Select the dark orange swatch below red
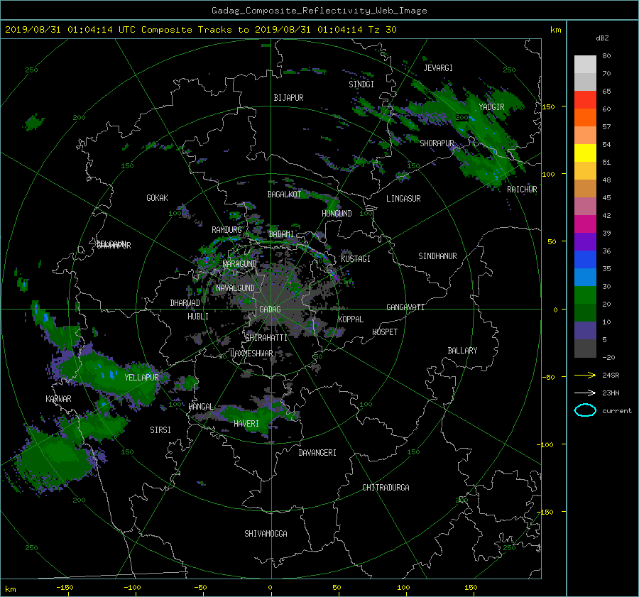Image resolution: width=639 pixels, height=597 pixels. coord(585,117)
